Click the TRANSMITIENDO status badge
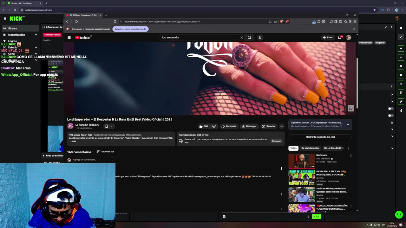 coord(52,35)
